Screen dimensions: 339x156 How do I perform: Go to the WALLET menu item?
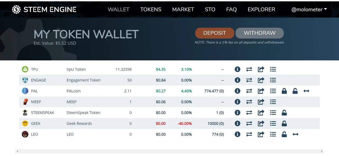118,10
